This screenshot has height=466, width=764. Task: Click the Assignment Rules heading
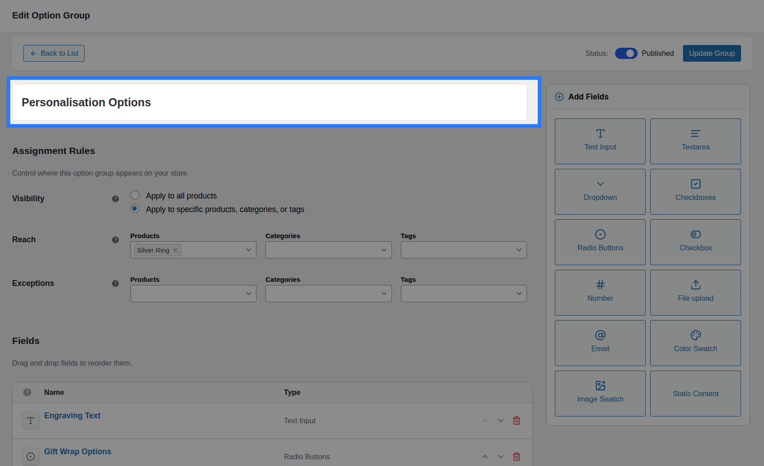coord(54,151)
